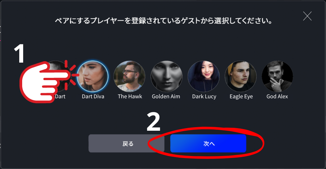Click The Hawk name label
Image resolution: width=326 pixels, height=169 pixels.
(x=130, y=96)
